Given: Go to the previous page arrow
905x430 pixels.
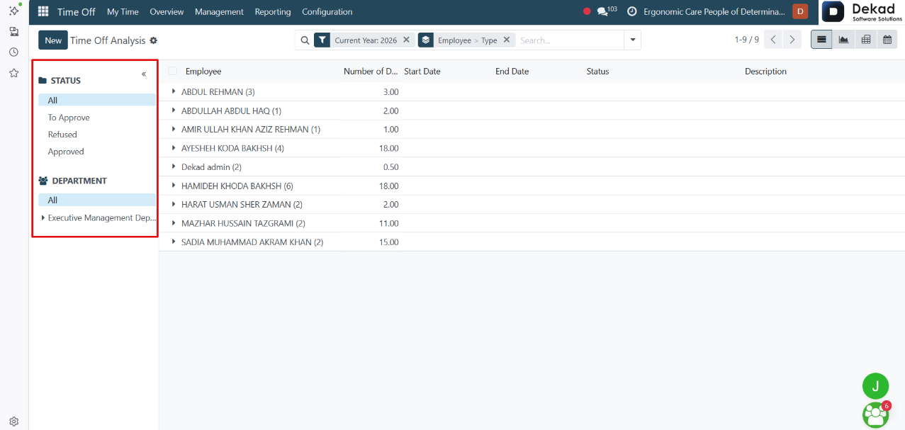Looking at the screenshot, I should pyautogui.click(x=774, y=40).
